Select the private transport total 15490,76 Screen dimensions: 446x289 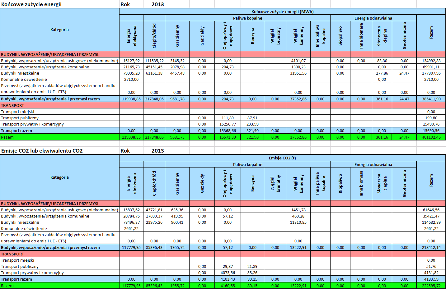(431, 124)
